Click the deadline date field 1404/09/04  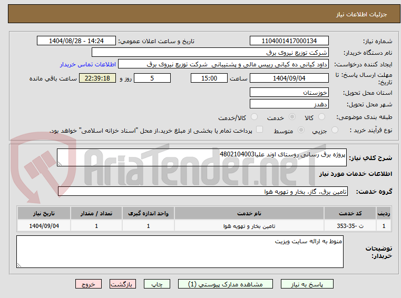289,78
